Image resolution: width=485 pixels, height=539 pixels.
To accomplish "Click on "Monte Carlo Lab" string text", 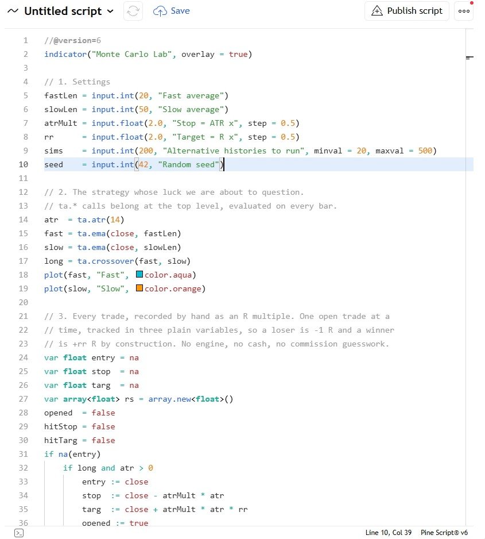I will point(131,55).
